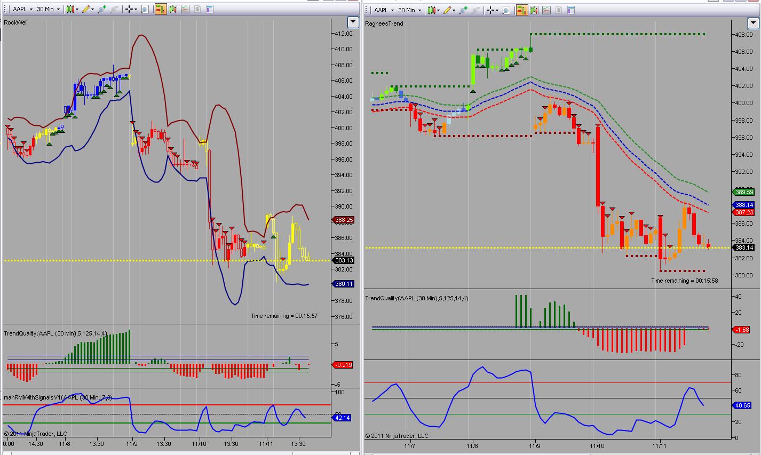This screenshot has height=455, width=761.
Task: Open the indicators line-chart icon in RagheesTrend chart
Action: tap(546, 10)
